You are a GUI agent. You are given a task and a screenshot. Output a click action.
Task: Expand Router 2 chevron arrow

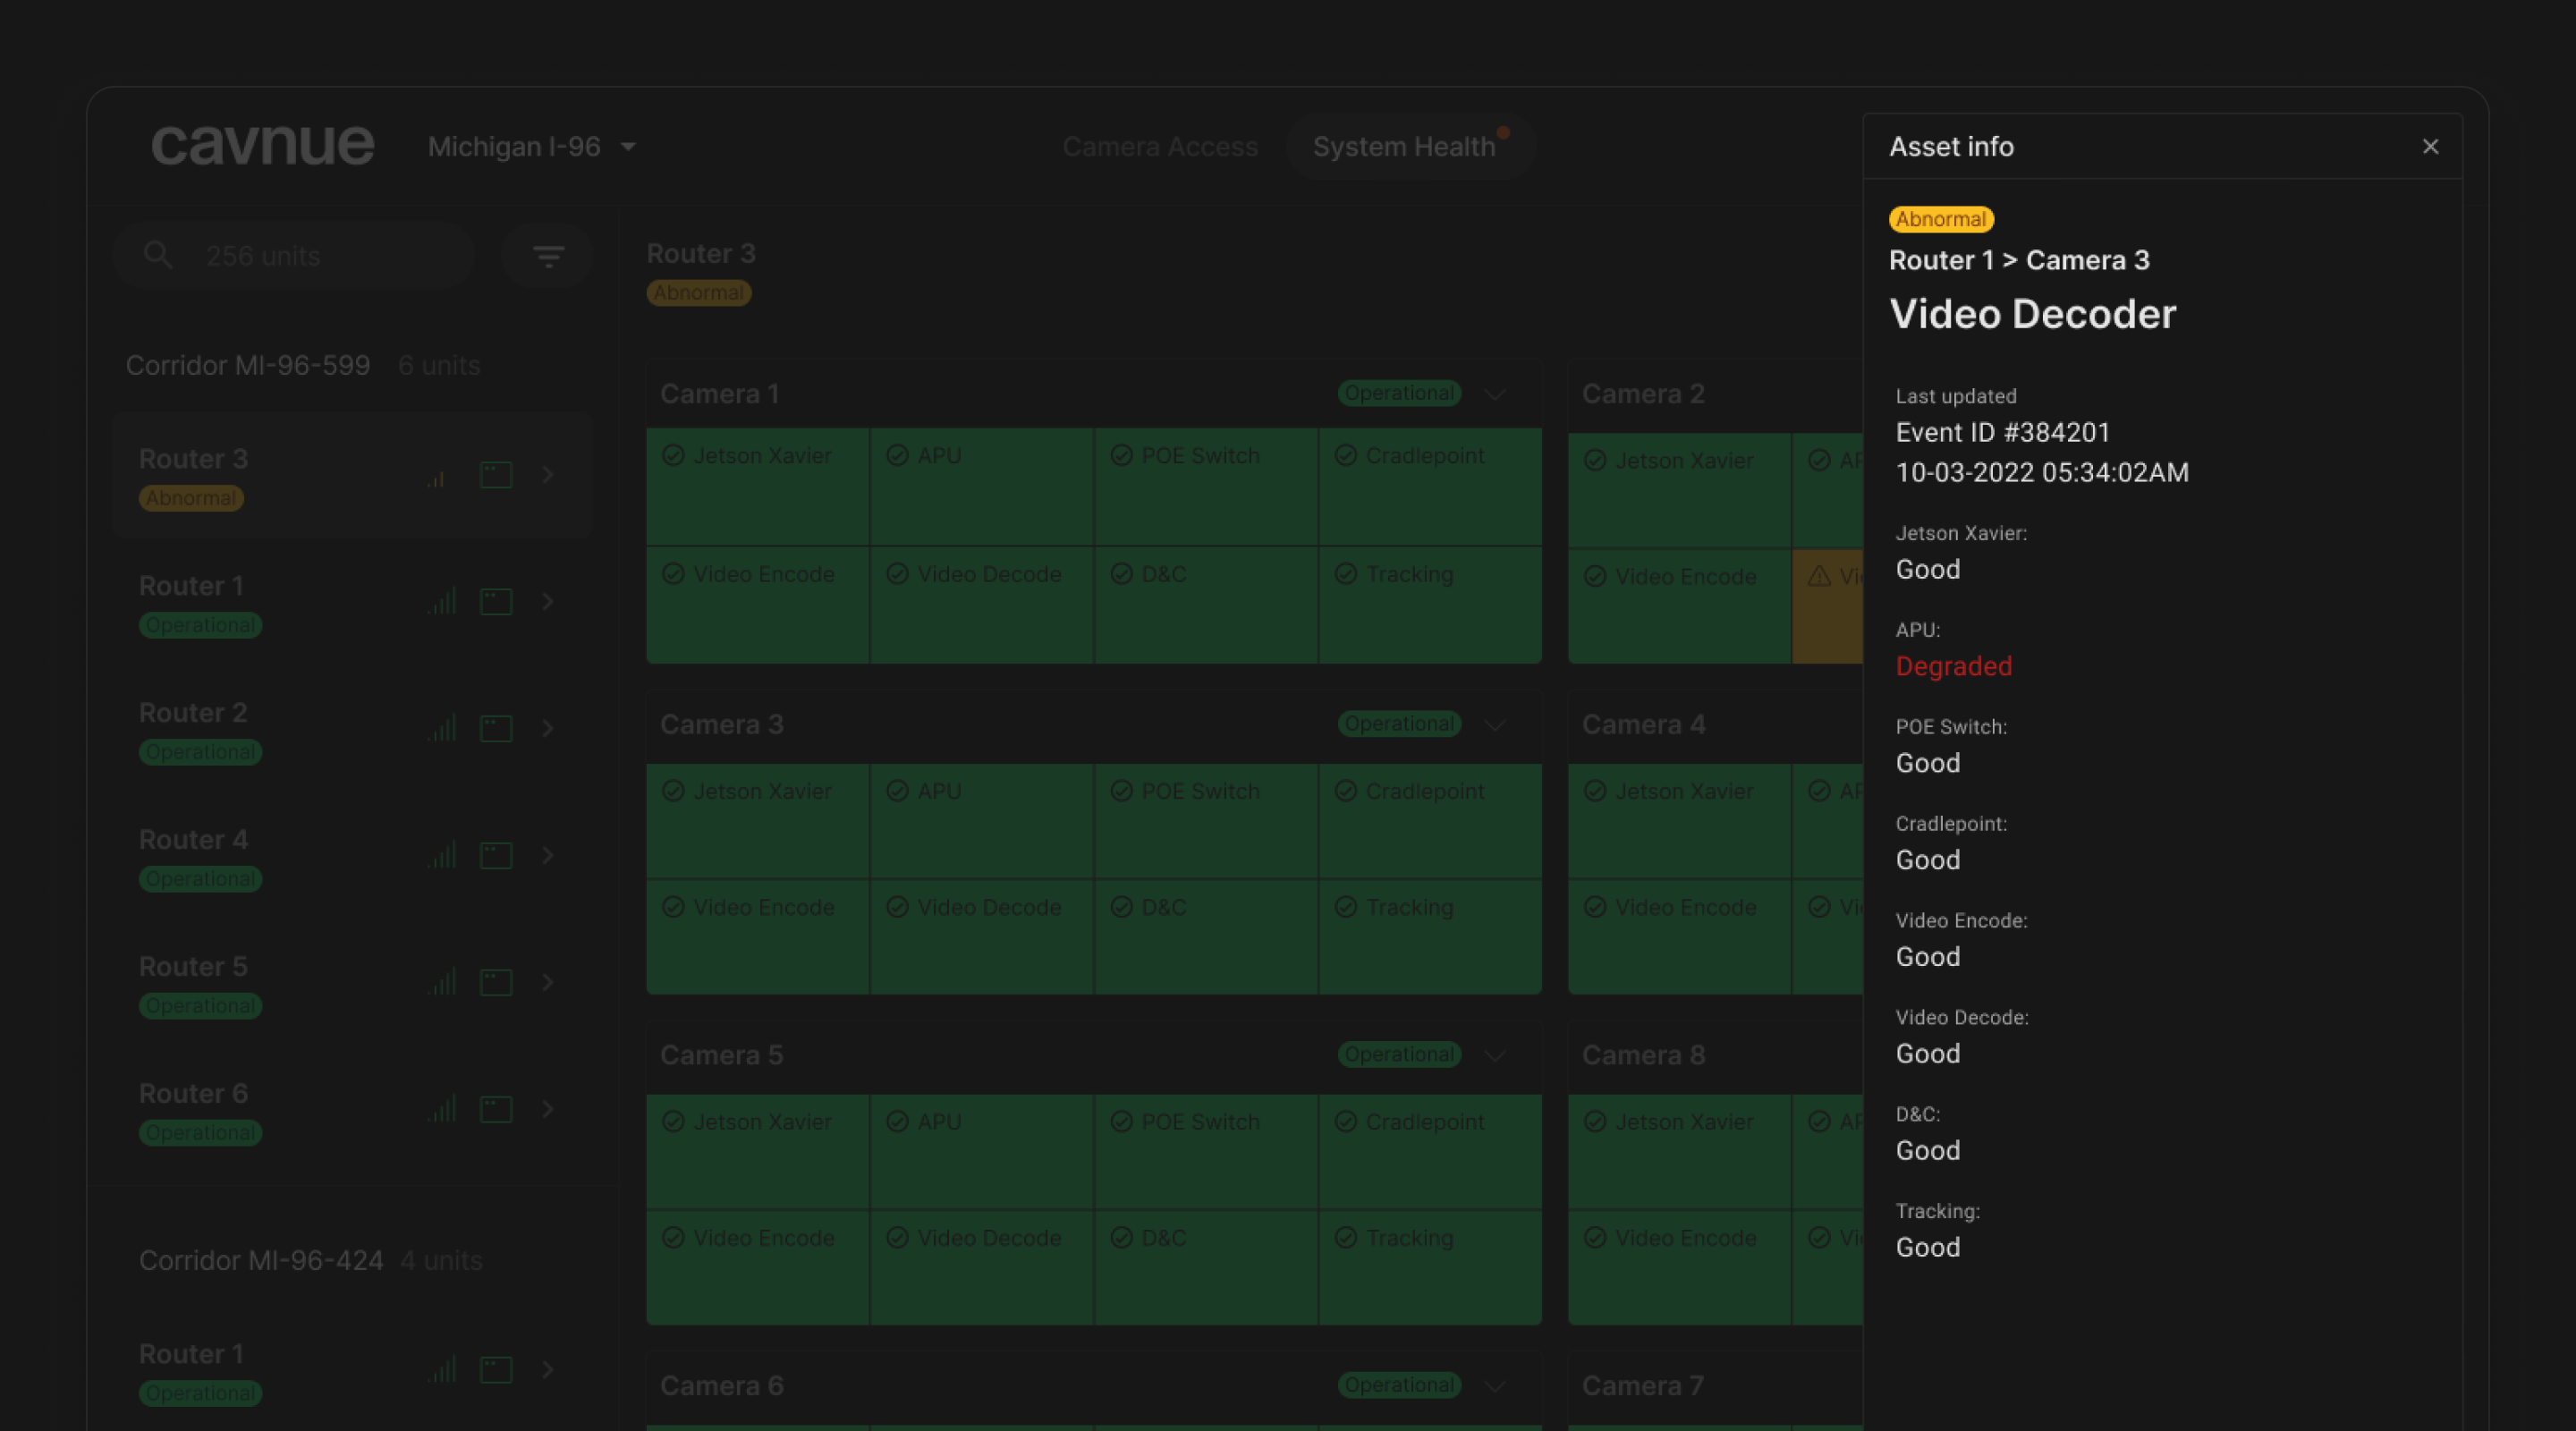[x=548, y=728]
